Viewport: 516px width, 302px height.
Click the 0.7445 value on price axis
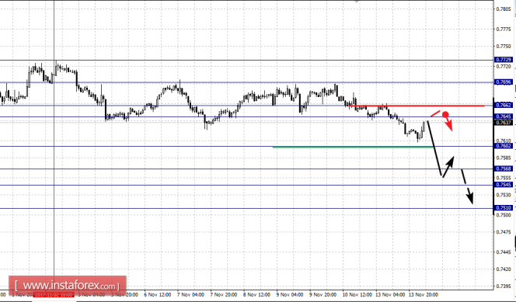(504, 252)
